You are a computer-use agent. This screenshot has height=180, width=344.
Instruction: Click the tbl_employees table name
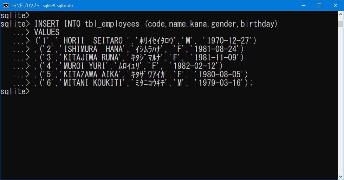coord(112,24)
